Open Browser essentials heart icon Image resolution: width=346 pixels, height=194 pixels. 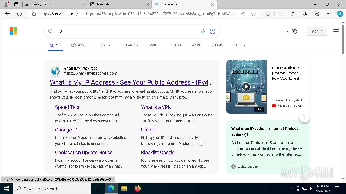pyautogui.click(x=317, y=14)
